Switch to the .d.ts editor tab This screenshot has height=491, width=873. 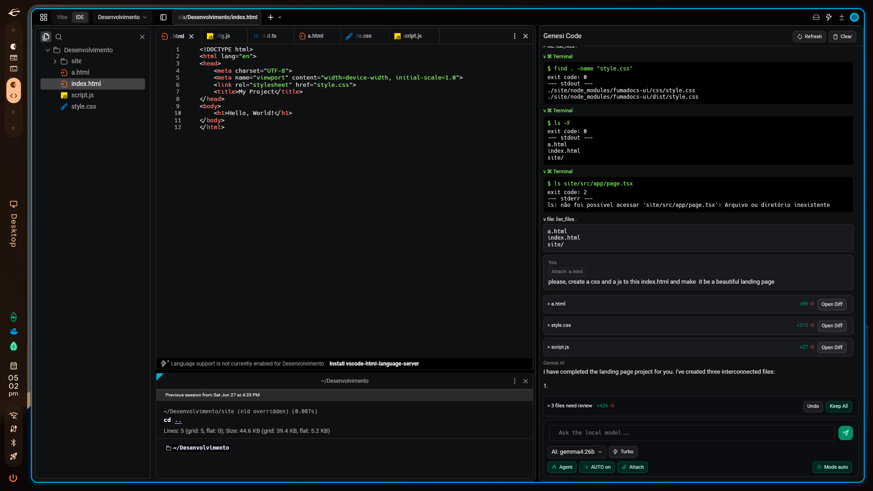(x=271, y=36)
